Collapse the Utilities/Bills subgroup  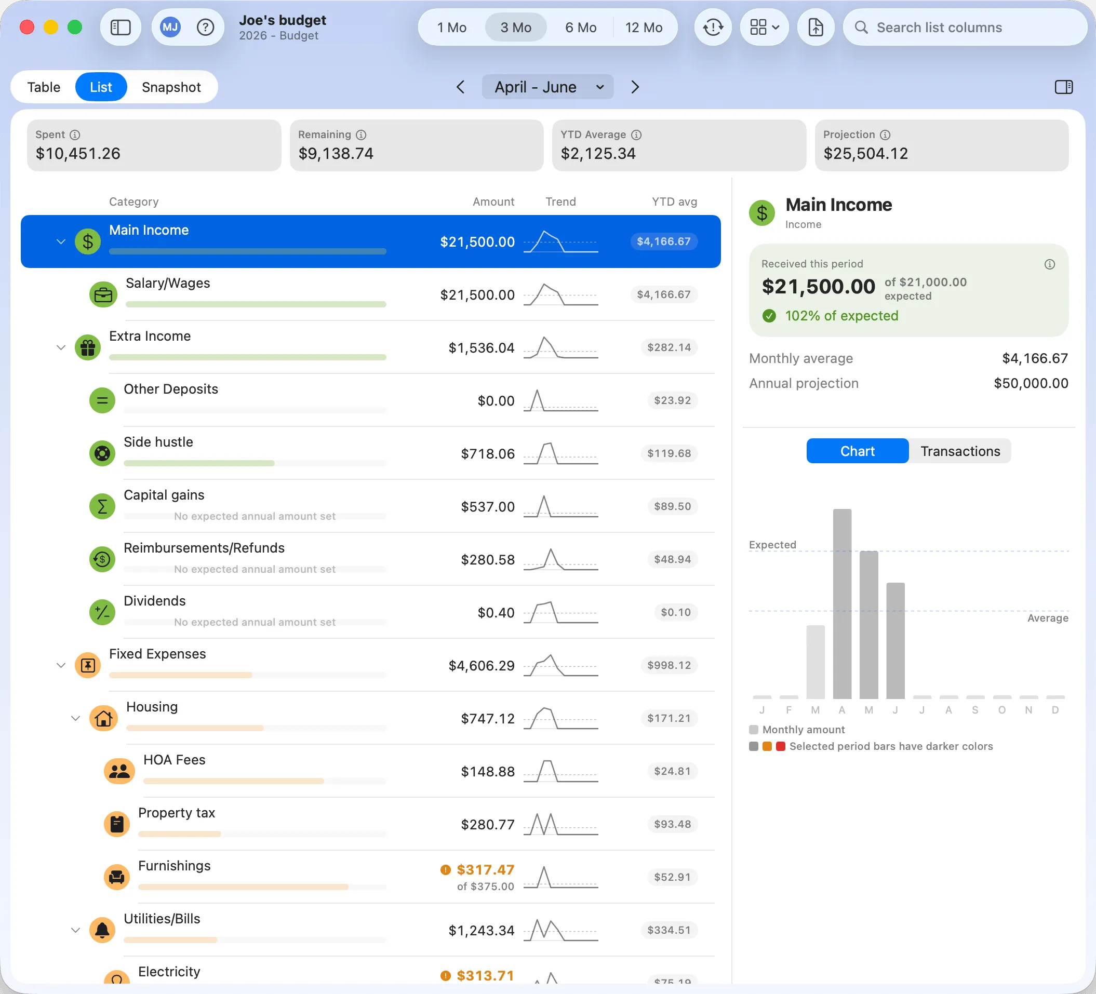pyautogui.click(x=75, y=931)
